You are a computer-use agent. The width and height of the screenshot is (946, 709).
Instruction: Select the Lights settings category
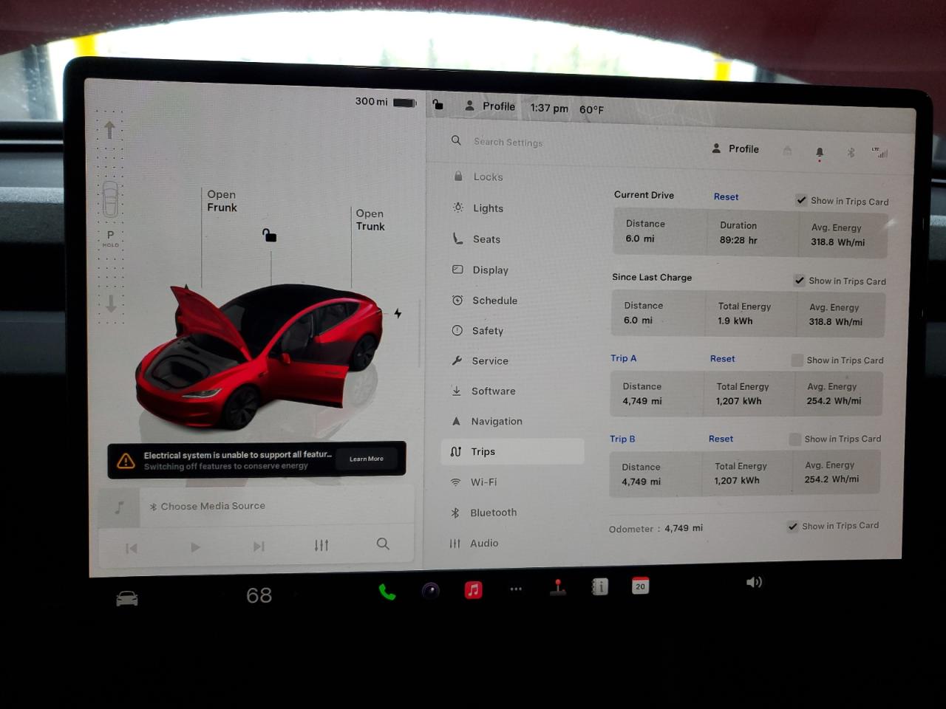(x=487, y=208)
